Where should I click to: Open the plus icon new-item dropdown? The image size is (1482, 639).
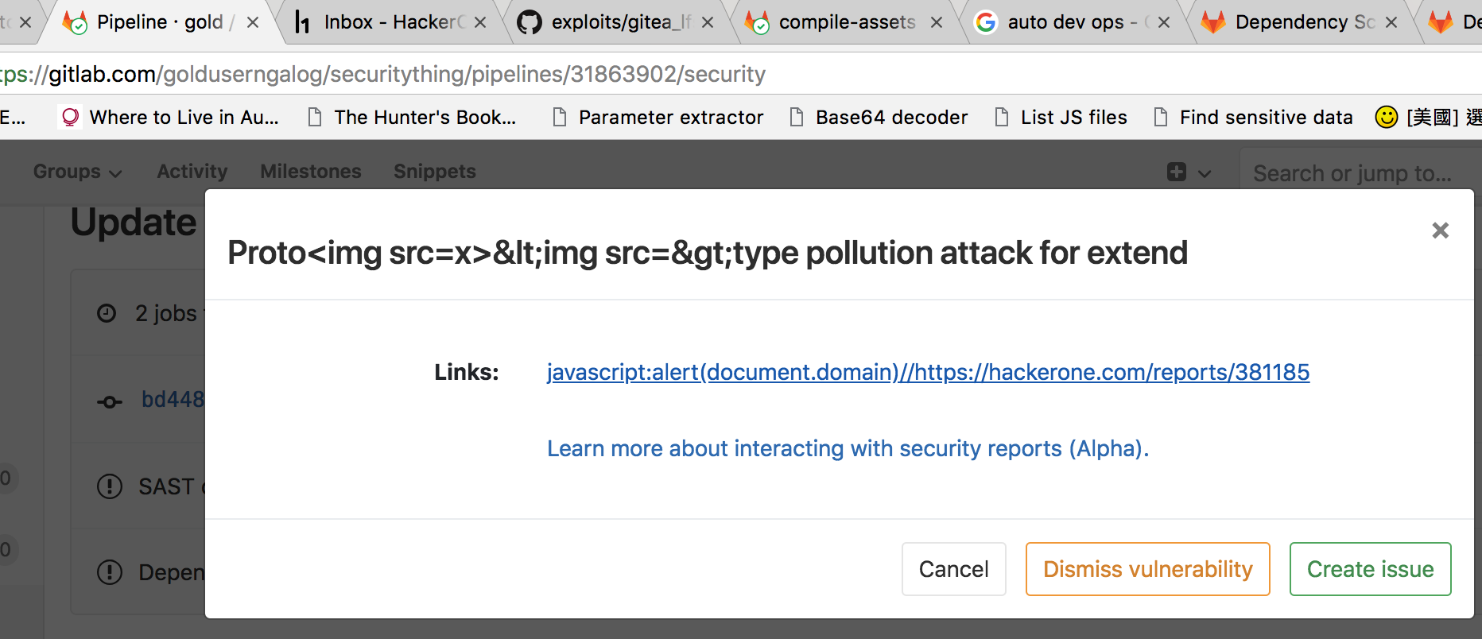click(1188, 172)
